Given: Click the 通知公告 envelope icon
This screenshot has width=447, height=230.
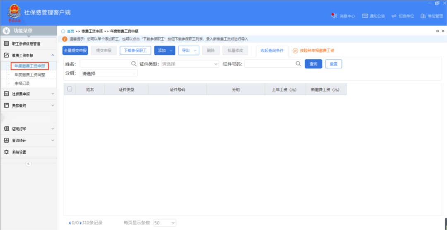Looking at the screenshot, I should tap(365, 16).
